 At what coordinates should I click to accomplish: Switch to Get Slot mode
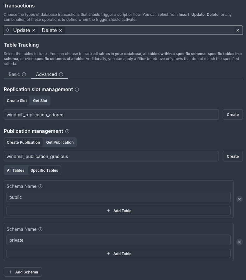[x=40, y=100]
